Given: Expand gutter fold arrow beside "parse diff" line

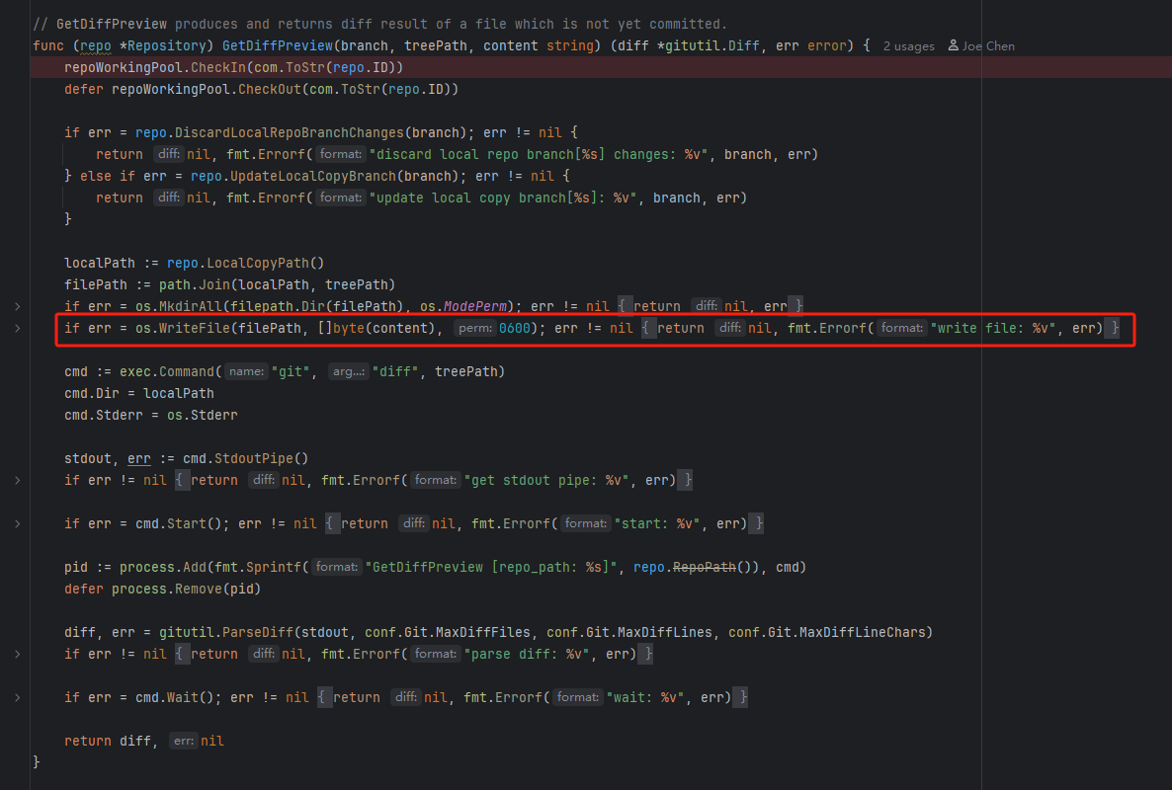Looking at the screenshot, I should (x=17, y=654).
